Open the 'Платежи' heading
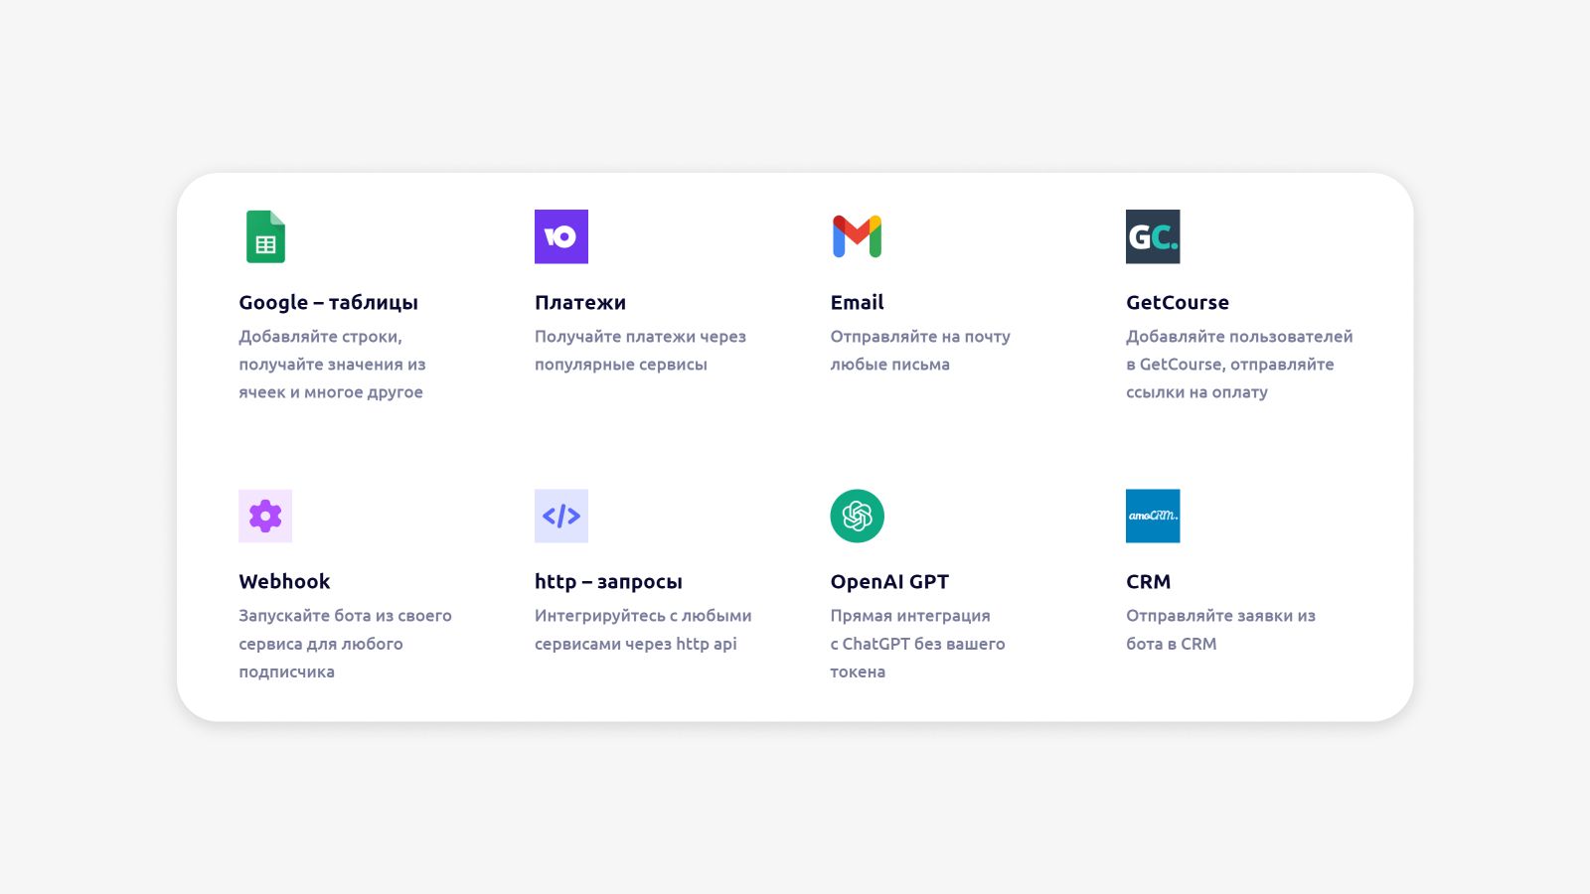Screen dimensions: 1590x894 point(580,303)
